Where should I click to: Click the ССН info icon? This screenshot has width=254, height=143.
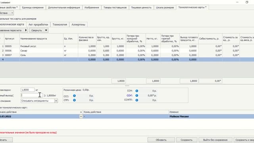137,91
